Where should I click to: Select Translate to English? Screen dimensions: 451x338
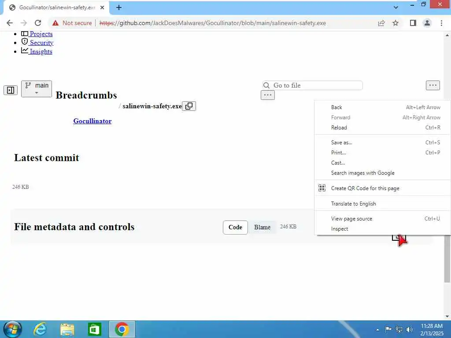pos(383,204)
